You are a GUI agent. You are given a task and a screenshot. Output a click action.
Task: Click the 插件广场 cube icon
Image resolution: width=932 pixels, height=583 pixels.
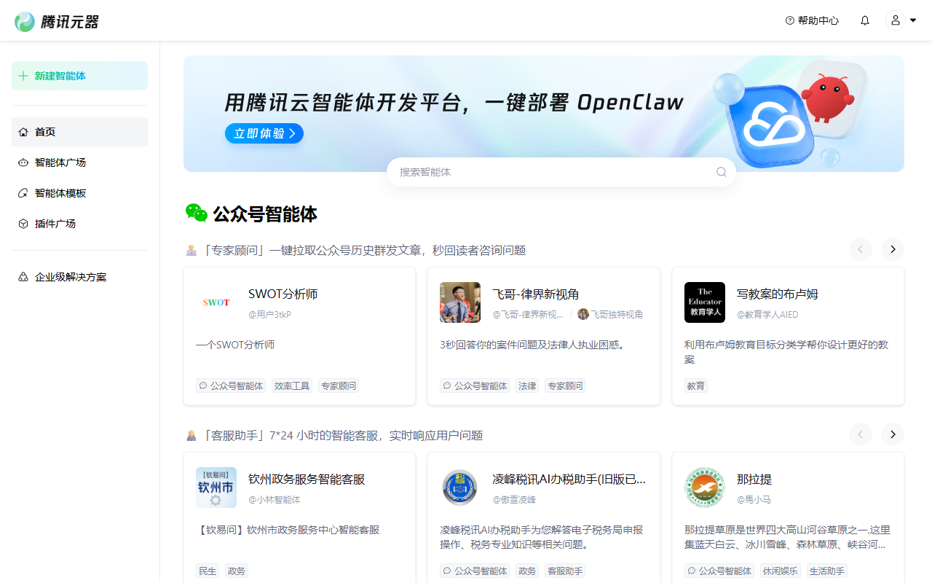click(x=23, y=224)
